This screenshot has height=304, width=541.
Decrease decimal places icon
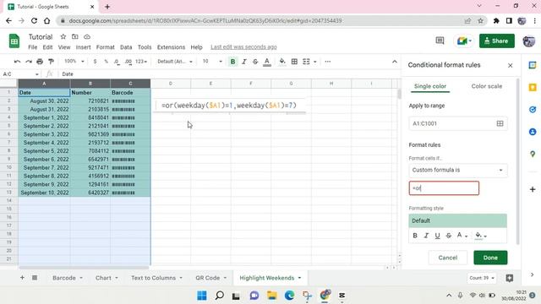click(117, 62)
